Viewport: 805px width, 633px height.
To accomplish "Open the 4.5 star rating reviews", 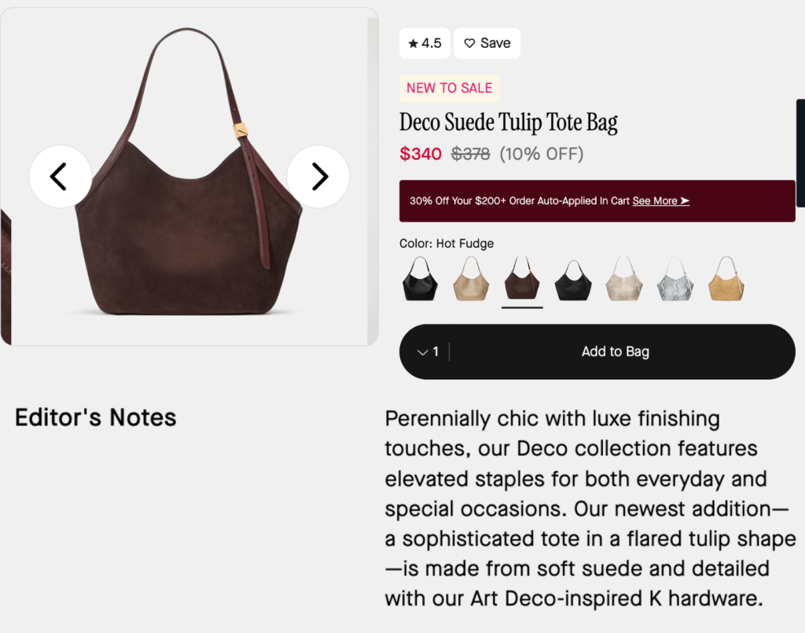I will click(x=425, y=43).
